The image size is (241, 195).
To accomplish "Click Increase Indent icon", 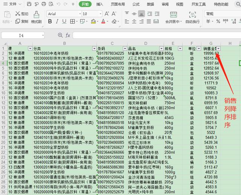I will (157, 14).
